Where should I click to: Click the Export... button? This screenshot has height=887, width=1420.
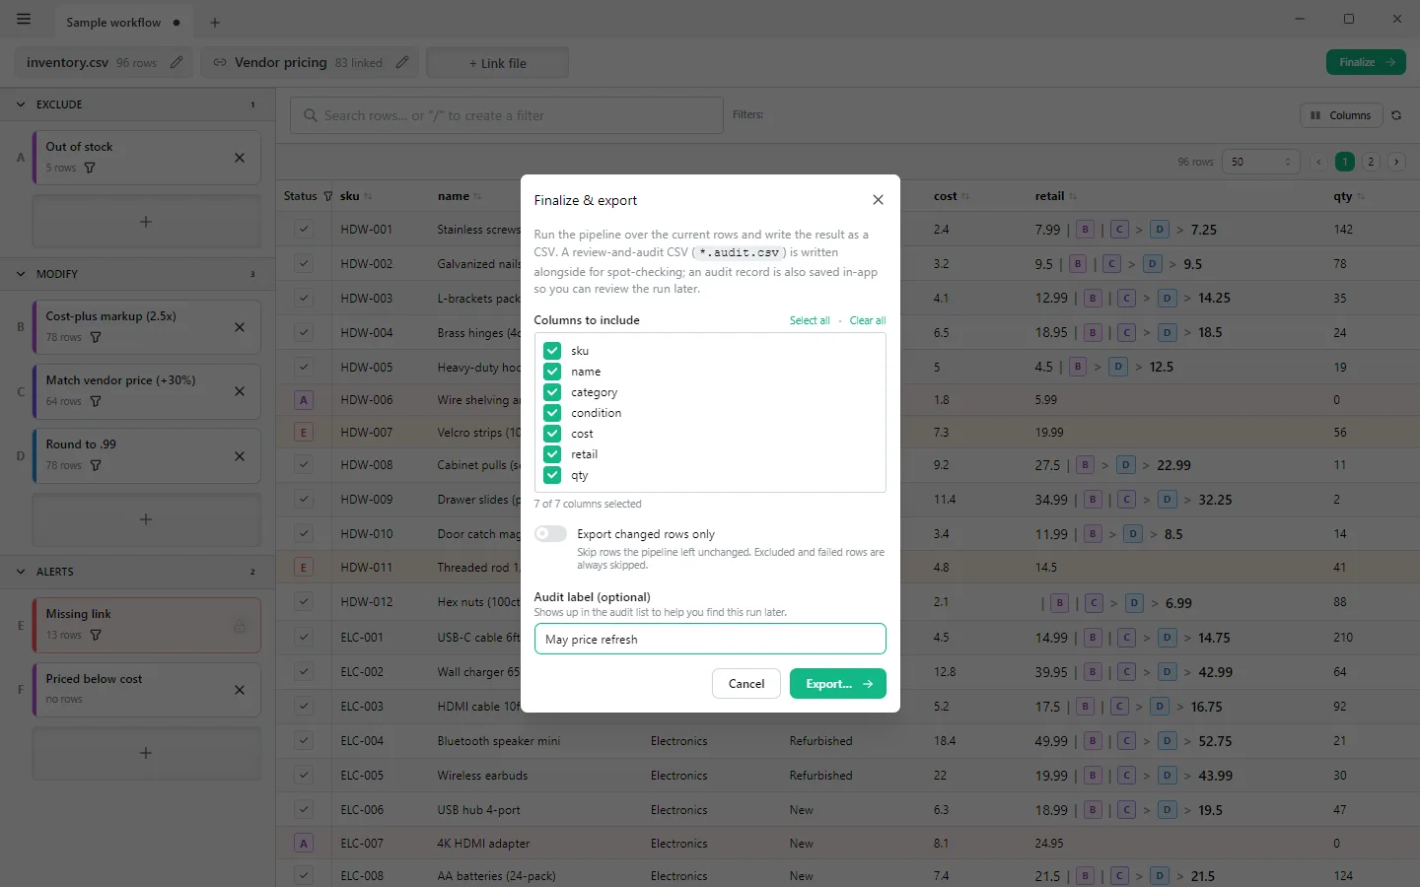[x=837, y=684]
